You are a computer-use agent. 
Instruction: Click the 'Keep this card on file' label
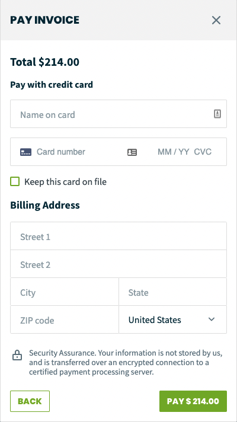point(65,182)
